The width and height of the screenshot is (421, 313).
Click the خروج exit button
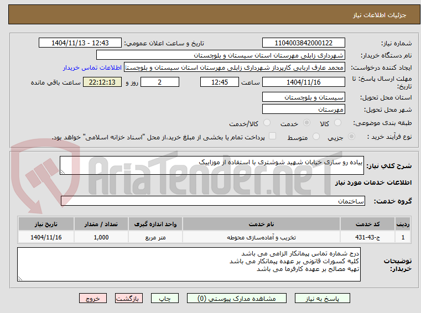coord(92,298)
